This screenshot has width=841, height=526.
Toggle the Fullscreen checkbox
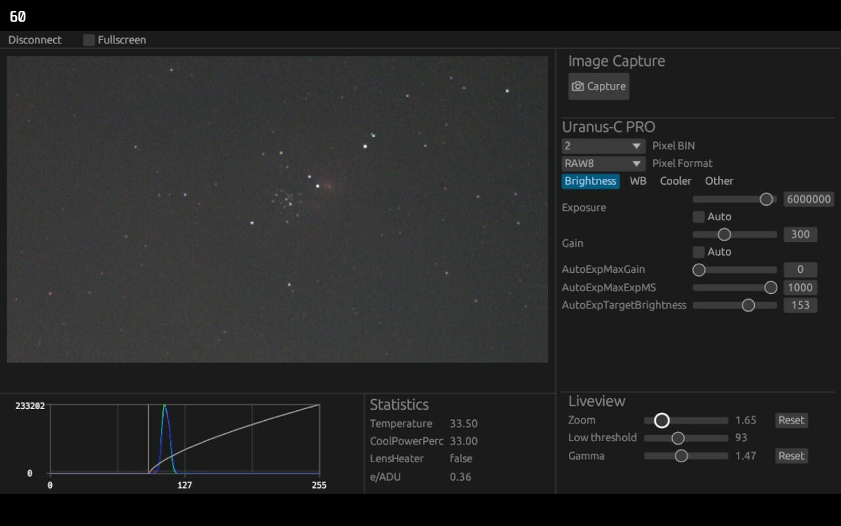click(88, 39)
